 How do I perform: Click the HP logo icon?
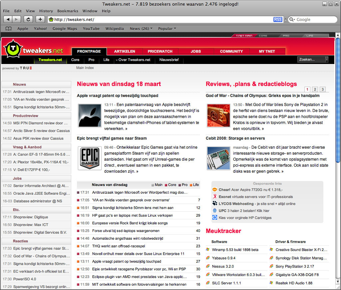[x=215, y=217]
